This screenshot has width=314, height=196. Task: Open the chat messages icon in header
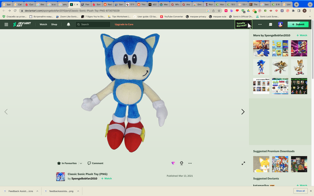(270, 24)
